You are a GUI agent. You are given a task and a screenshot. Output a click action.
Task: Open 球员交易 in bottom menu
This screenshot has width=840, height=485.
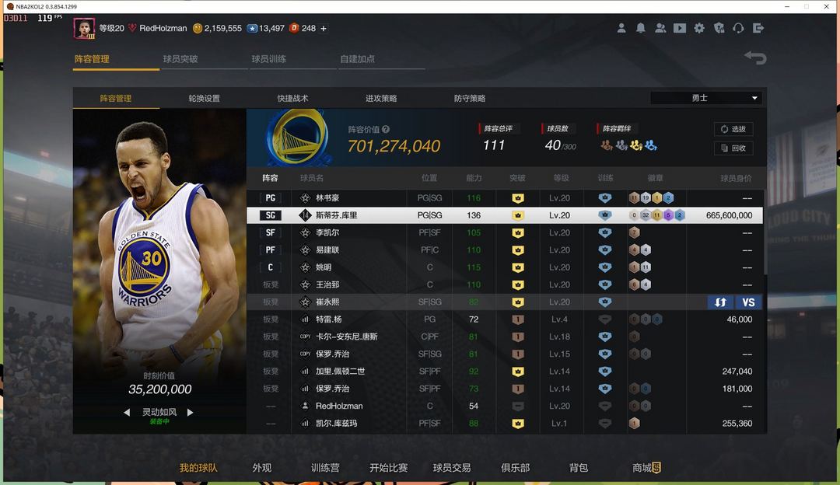452,468
